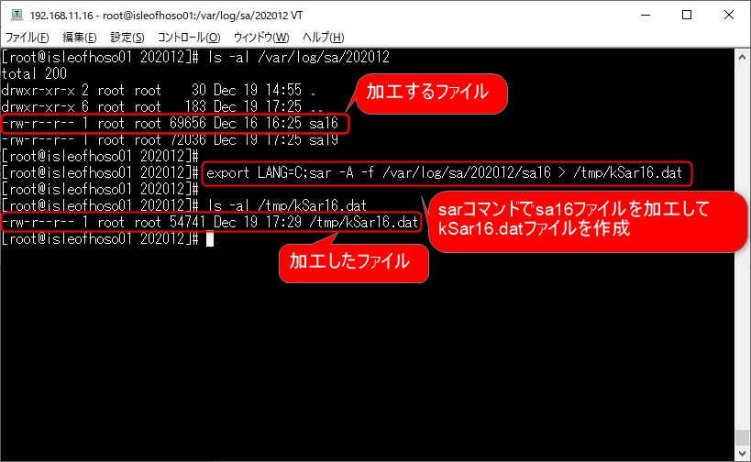The height and width of the screenshot is (462, 751).
Task: Click the vertical scrollbar thumb
Action: [x=743, y=436]
